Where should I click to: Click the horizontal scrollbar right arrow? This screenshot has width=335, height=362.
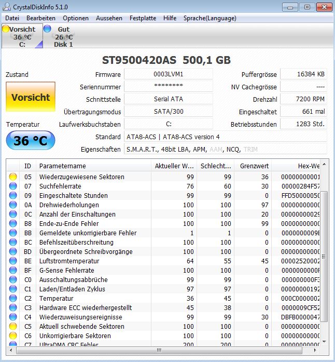point(315,350)
